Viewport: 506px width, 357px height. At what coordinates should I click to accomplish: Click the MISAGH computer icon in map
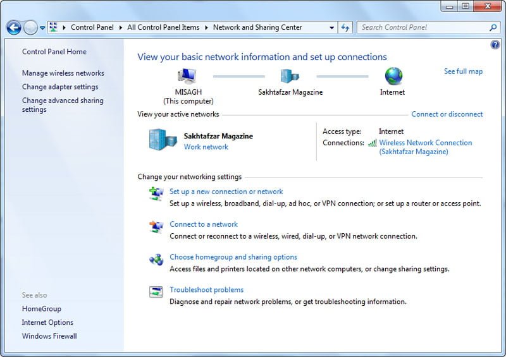tap(188, 76)
